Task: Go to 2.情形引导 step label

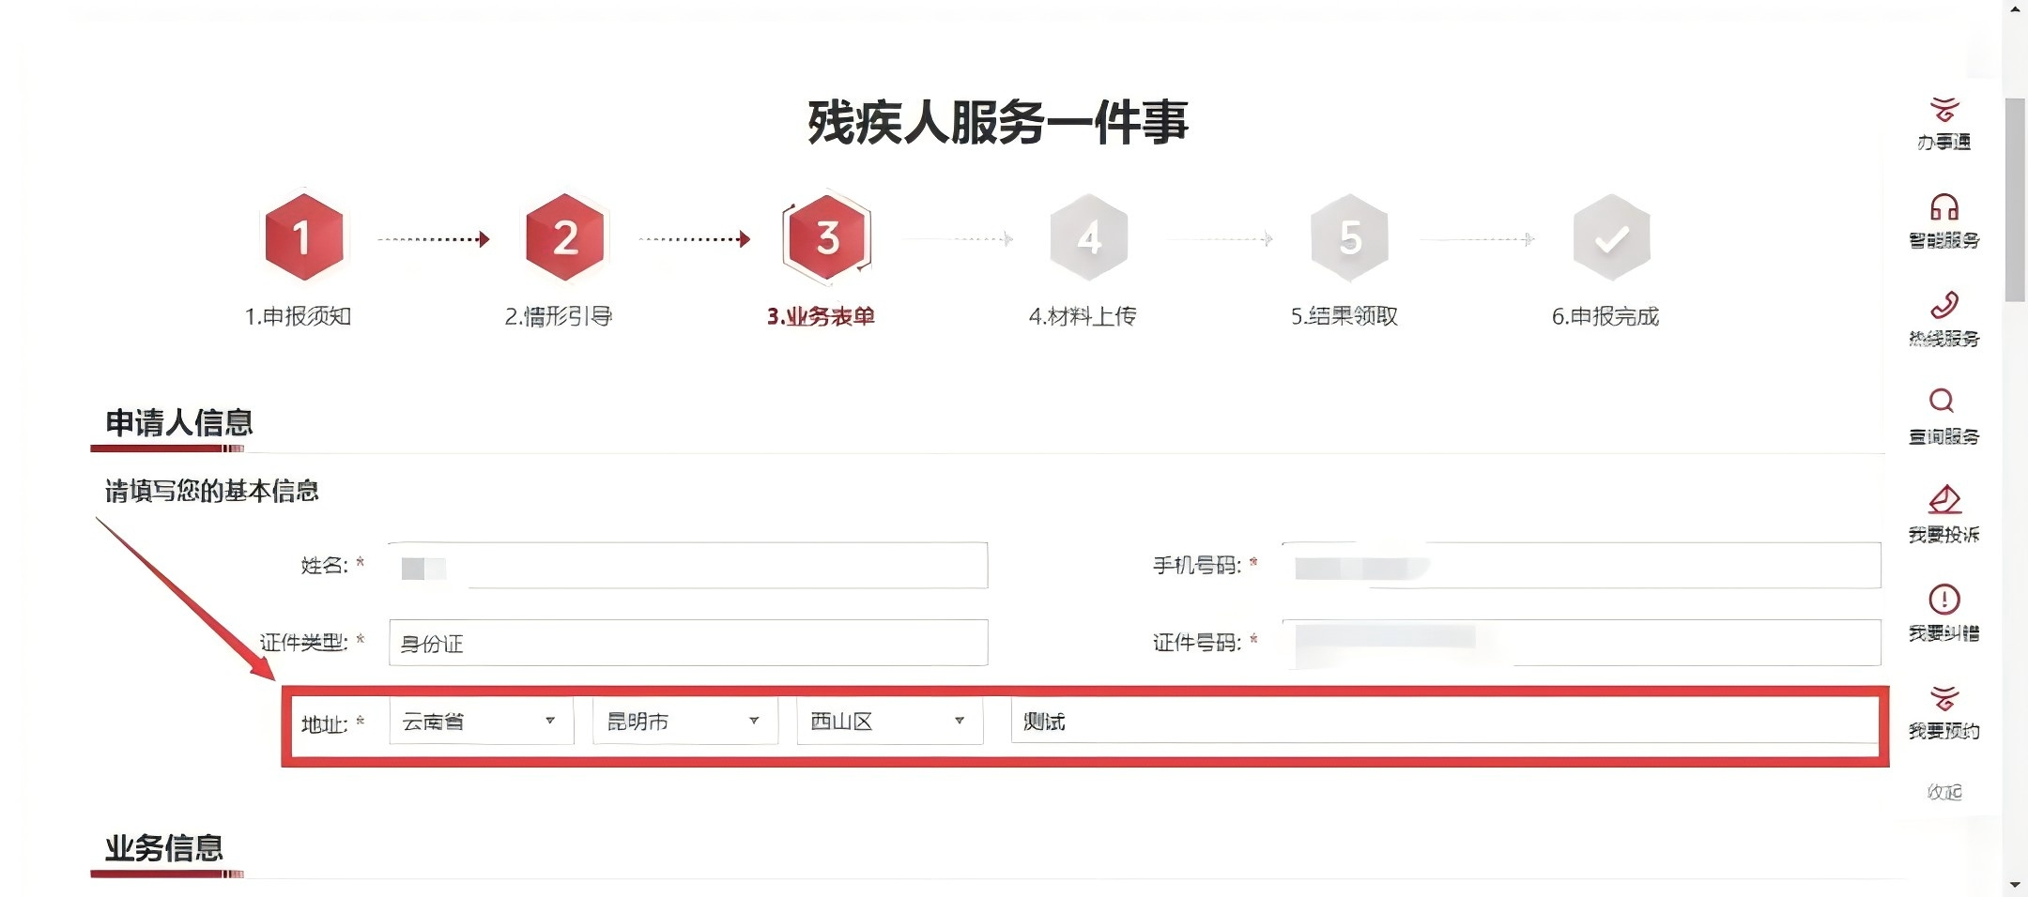Action: pos(559,316)
